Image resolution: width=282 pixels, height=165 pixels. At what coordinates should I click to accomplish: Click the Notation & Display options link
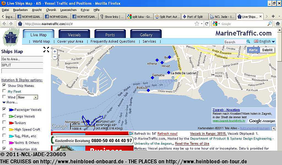tap(22, 80)
